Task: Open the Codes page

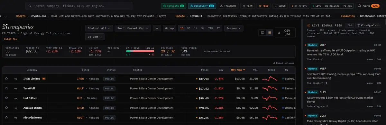Action: [280, 6]
